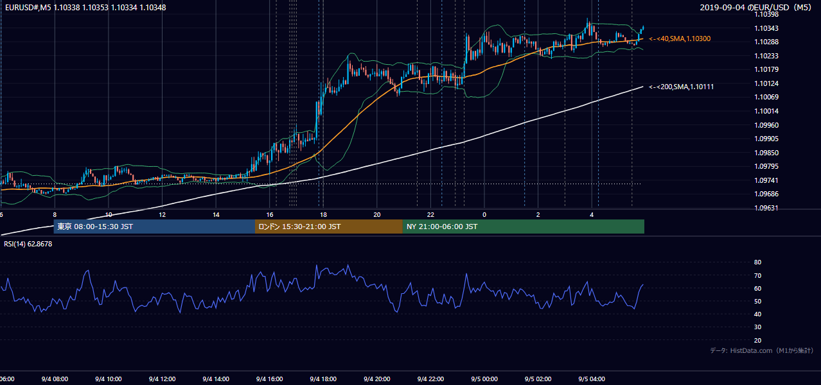Click the RSI scale level 50
This screenshot has height=385, width=821.
(x=757, y=301)
